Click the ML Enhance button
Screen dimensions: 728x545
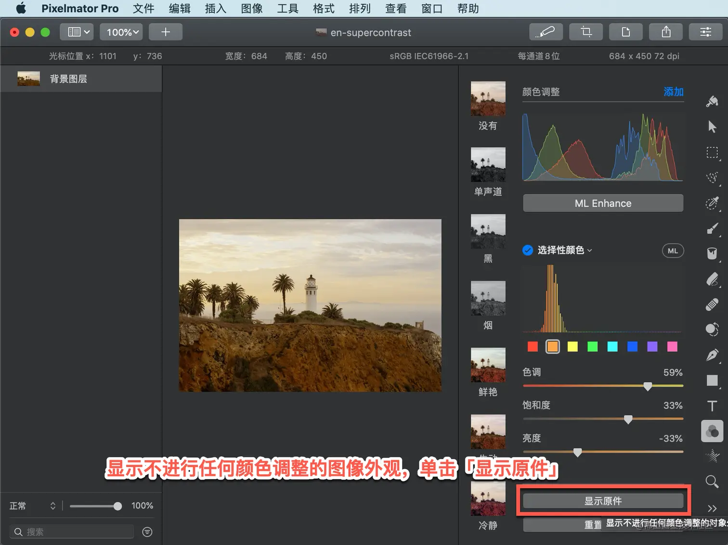(x=603, y=203)
